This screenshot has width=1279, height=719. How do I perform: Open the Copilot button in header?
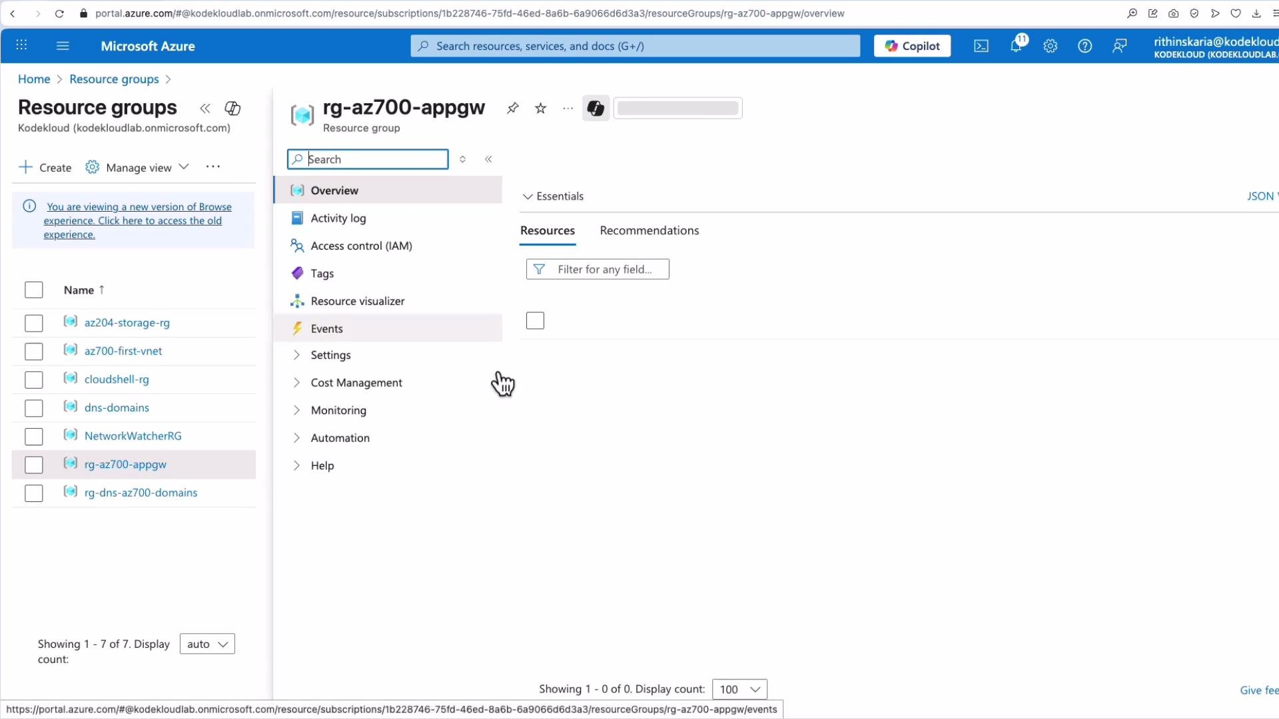coord(912,46)
